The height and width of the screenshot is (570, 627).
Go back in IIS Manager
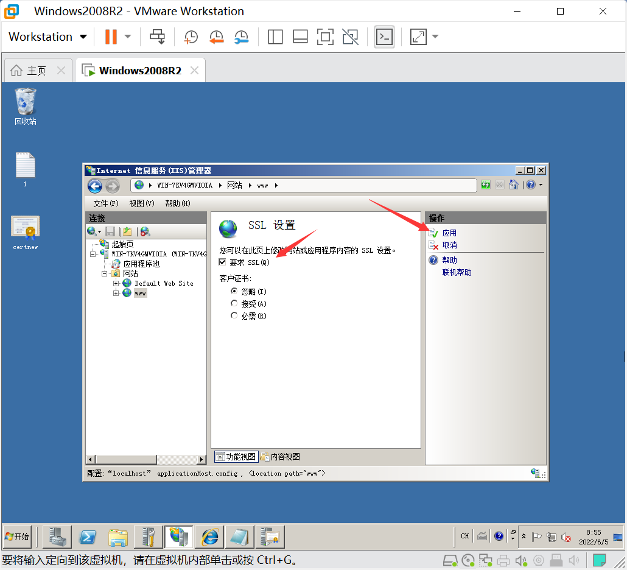[95, 186]
